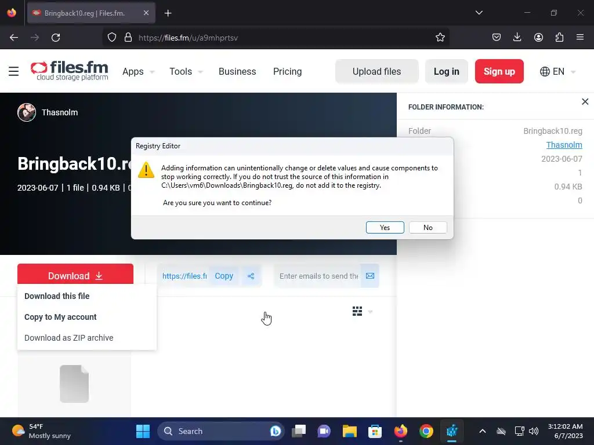Screen dimensions: 594x445
Task: Bookmark this page with the star
Action: 440,38
